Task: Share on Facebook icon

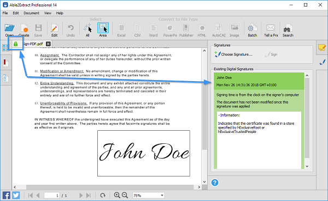Action: 6,196
